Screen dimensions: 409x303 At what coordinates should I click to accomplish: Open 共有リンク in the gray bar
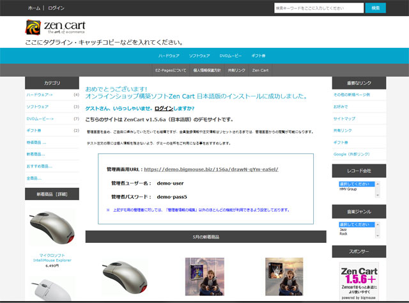point(236,70)
